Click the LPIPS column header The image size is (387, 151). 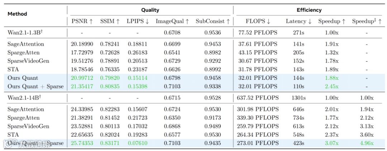click(x=138, y=21)
